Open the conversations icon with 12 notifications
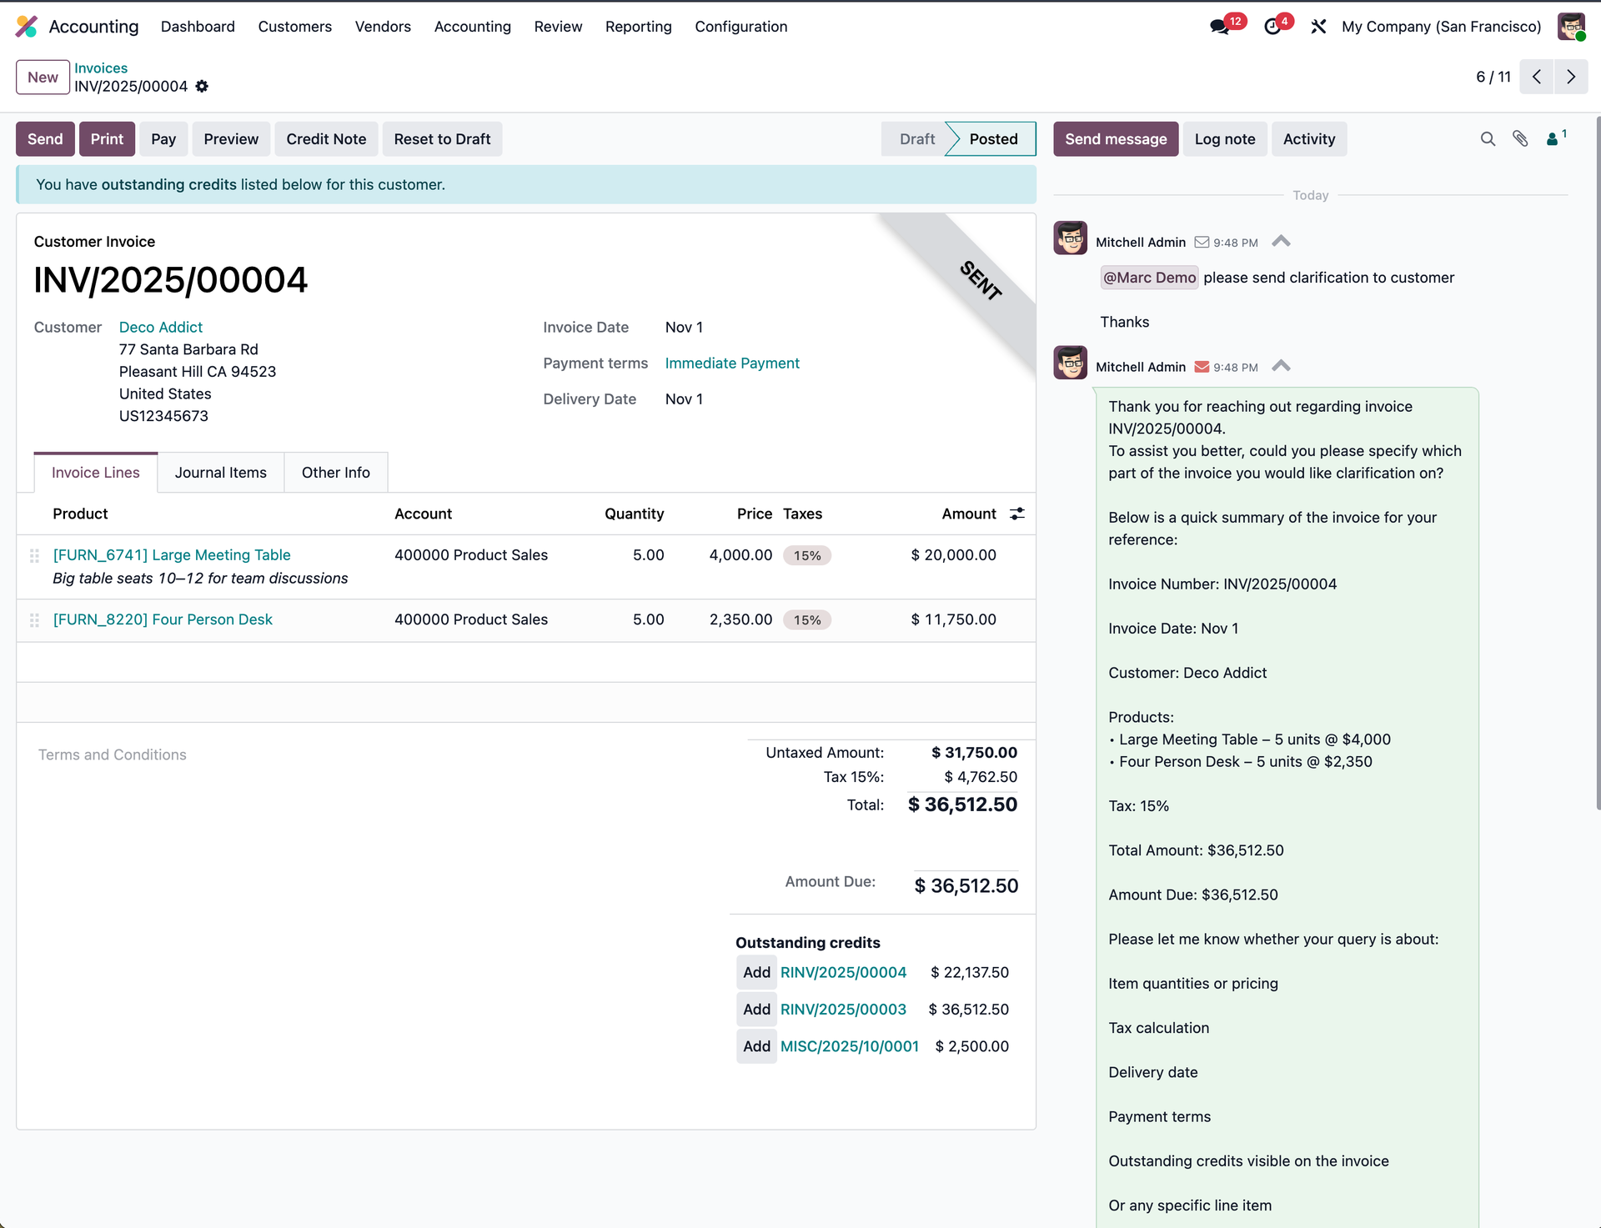 pyautogui.click(x=1217, y=26)
